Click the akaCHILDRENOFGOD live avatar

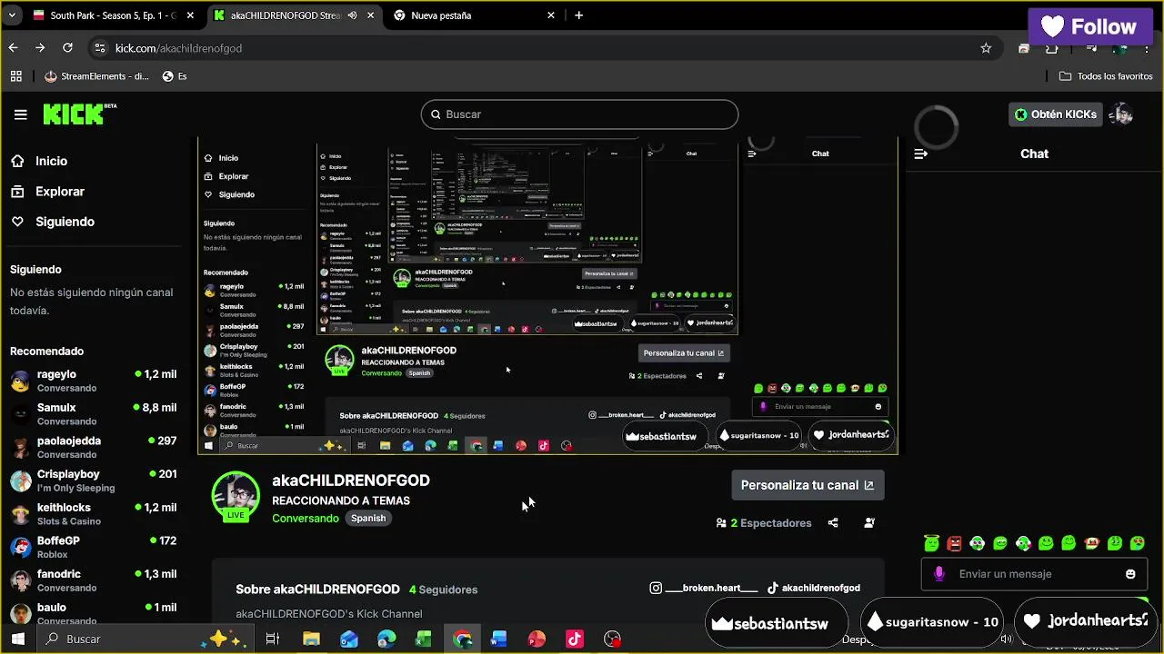tap(236, 496)
